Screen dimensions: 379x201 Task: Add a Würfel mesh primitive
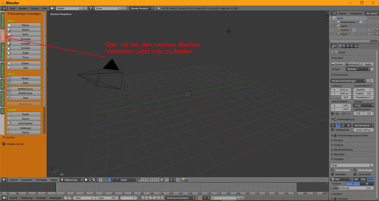pos(24,30)
